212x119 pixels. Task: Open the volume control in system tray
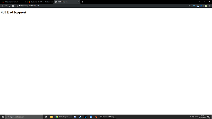(x=193, y=117)
